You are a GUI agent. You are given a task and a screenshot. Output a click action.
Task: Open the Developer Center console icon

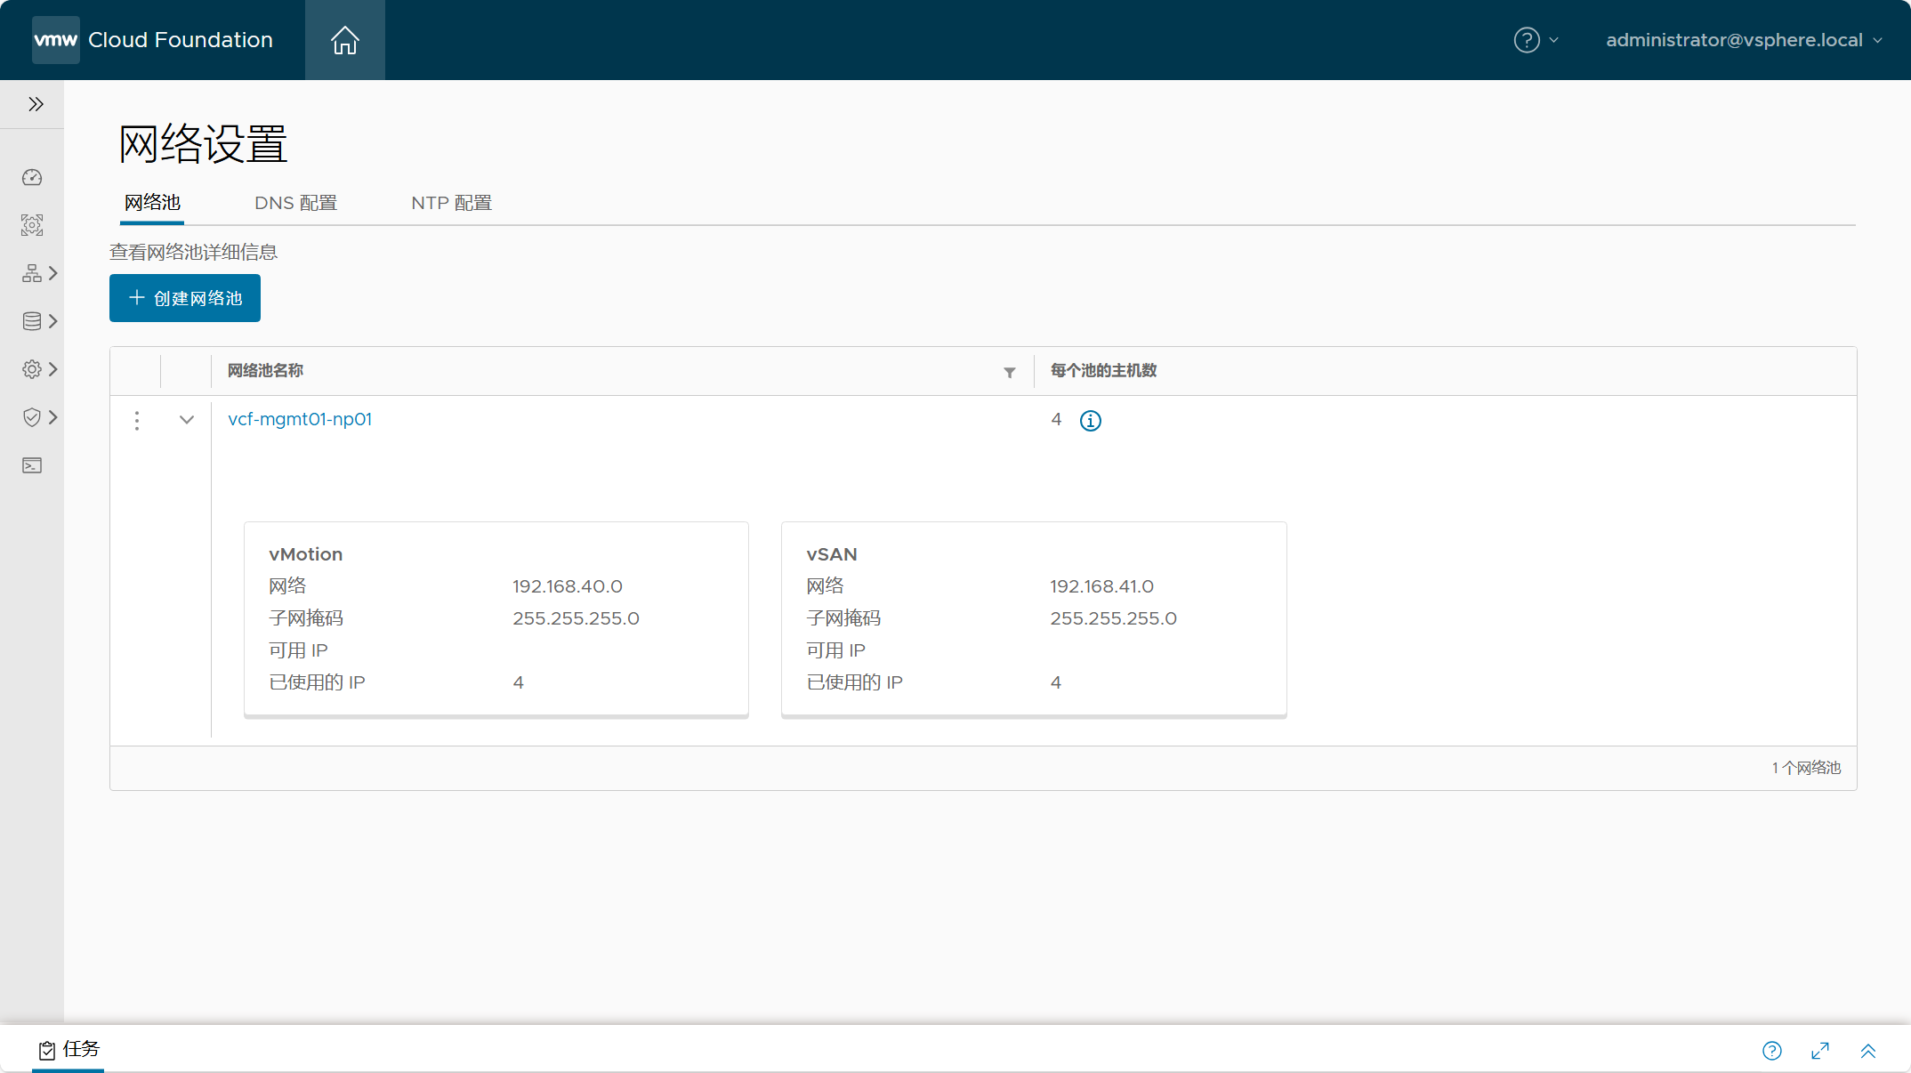click(x=32, y=465)
